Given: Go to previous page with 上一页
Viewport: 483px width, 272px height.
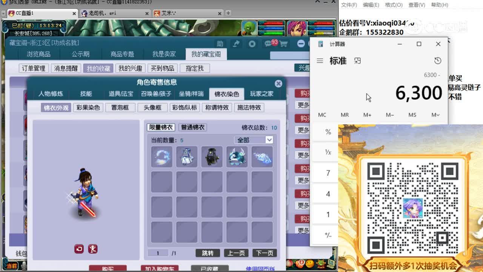Looking at the screenshot, I should 236,253.
